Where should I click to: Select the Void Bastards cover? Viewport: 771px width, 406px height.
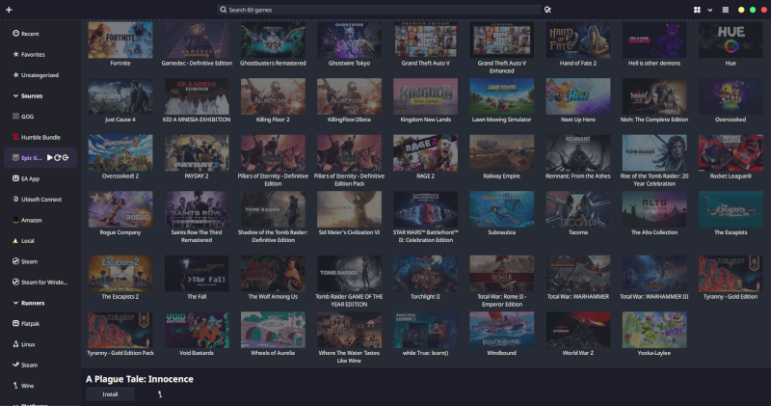197,330
